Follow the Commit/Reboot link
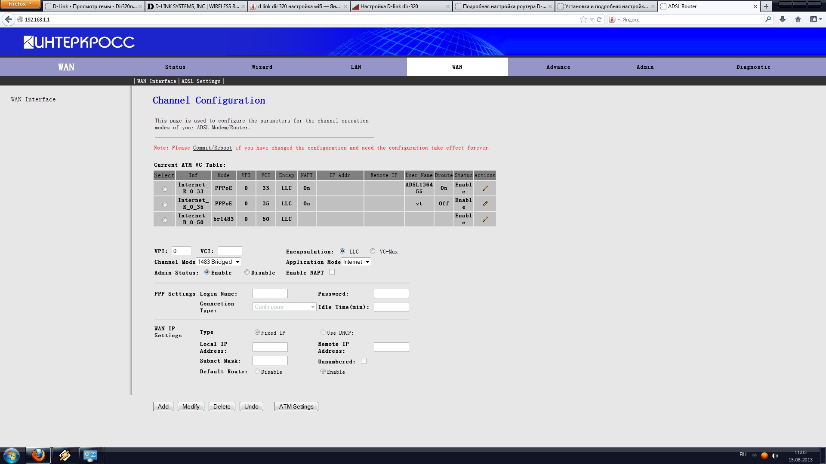 212,148
